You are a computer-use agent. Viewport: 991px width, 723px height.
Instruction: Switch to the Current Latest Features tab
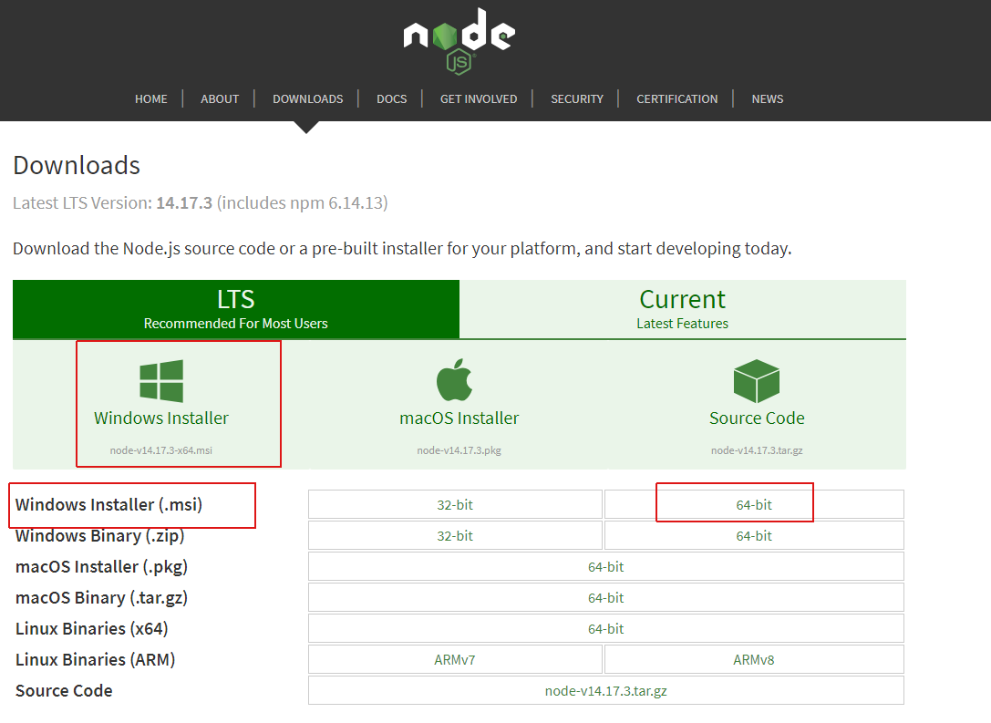(683, 309)
